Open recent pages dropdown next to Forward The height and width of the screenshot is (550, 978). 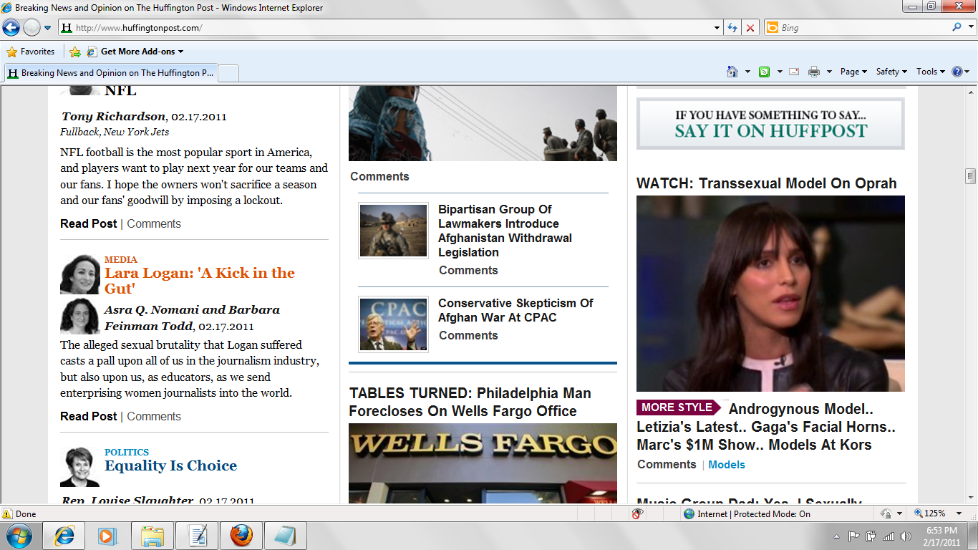click(x=48, y=28)
